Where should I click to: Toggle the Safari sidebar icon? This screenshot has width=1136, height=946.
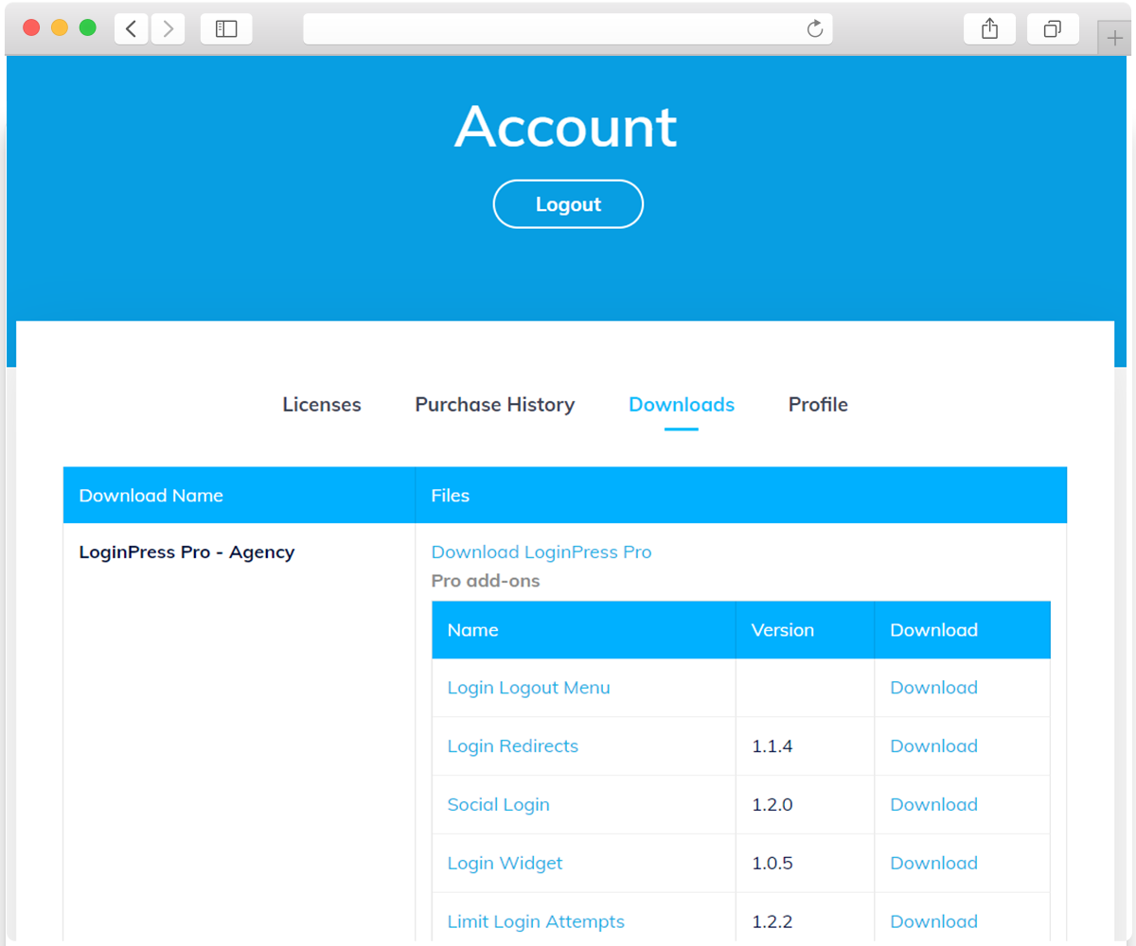click(x=226, y=28)
